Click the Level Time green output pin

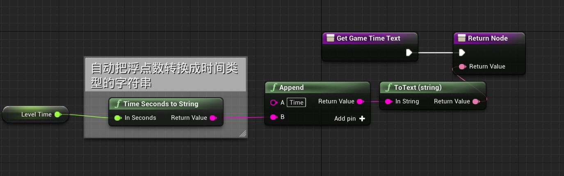pos(58,114)
